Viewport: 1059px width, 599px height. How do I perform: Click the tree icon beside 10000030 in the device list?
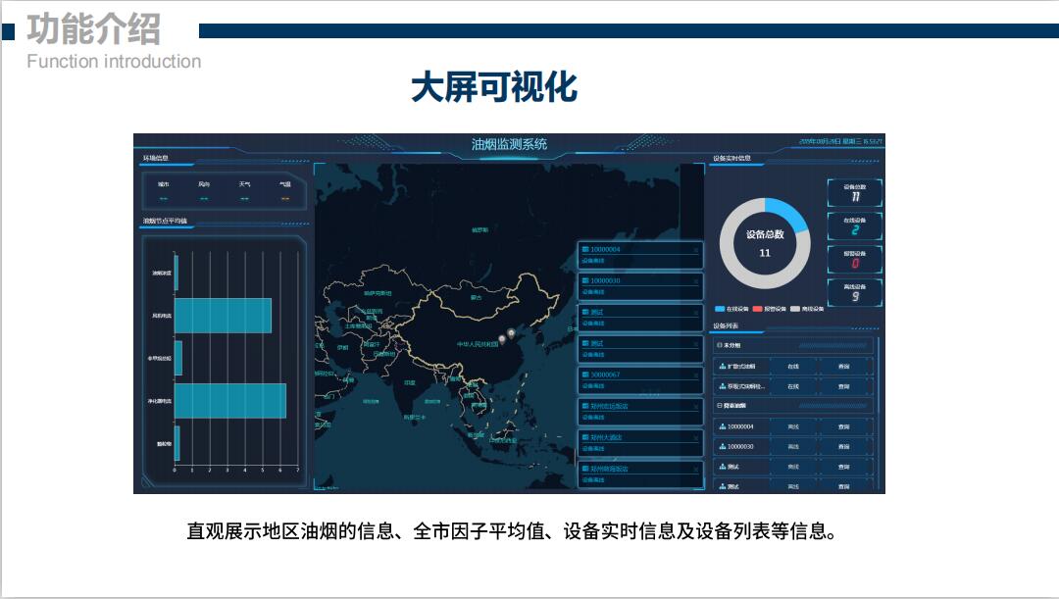tap(723, 446)
